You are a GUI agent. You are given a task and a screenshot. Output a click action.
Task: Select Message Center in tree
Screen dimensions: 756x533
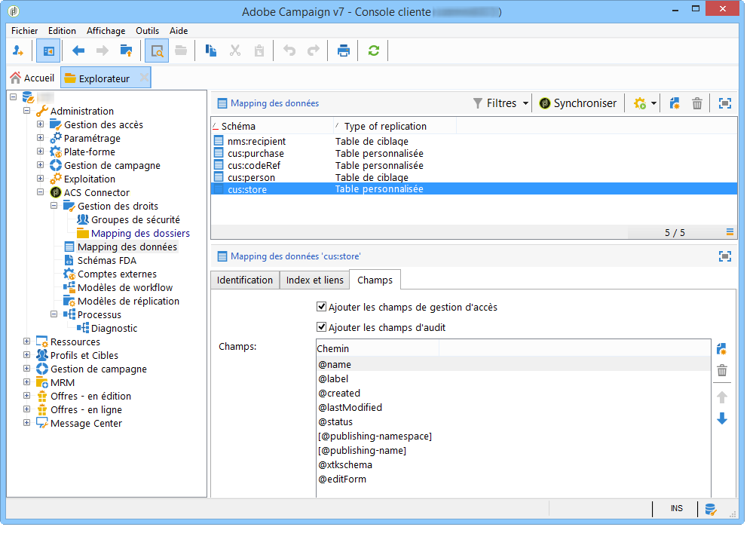pos(87,424)
